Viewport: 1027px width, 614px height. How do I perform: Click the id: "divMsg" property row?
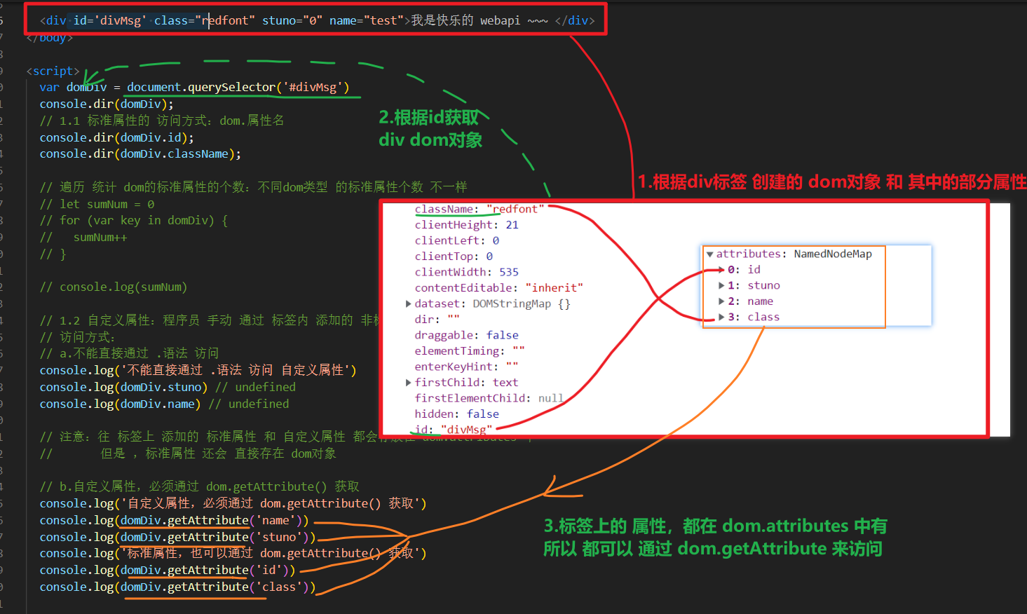454,430
